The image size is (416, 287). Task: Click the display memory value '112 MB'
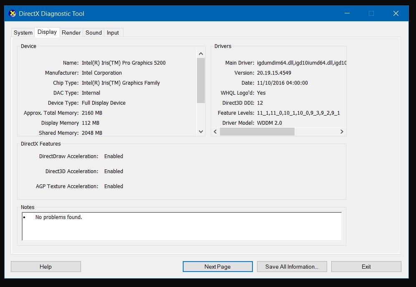[x=91, y=123]
